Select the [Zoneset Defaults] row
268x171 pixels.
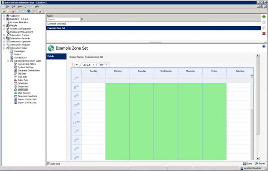[153, 24]
